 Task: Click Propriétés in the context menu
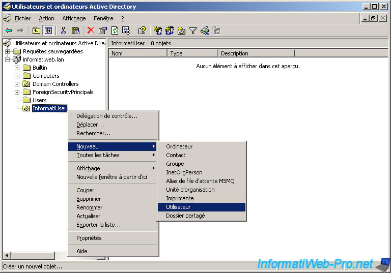click(89, 238)
